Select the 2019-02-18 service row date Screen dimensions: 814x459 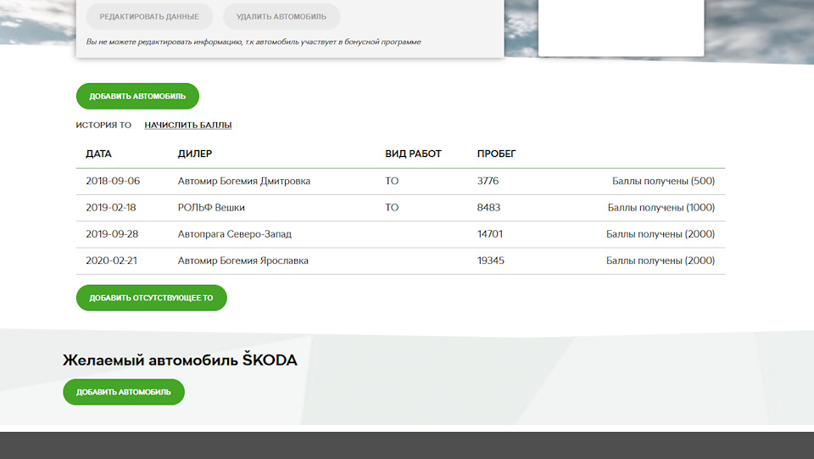pyautogui.click(x=110, y=208)
